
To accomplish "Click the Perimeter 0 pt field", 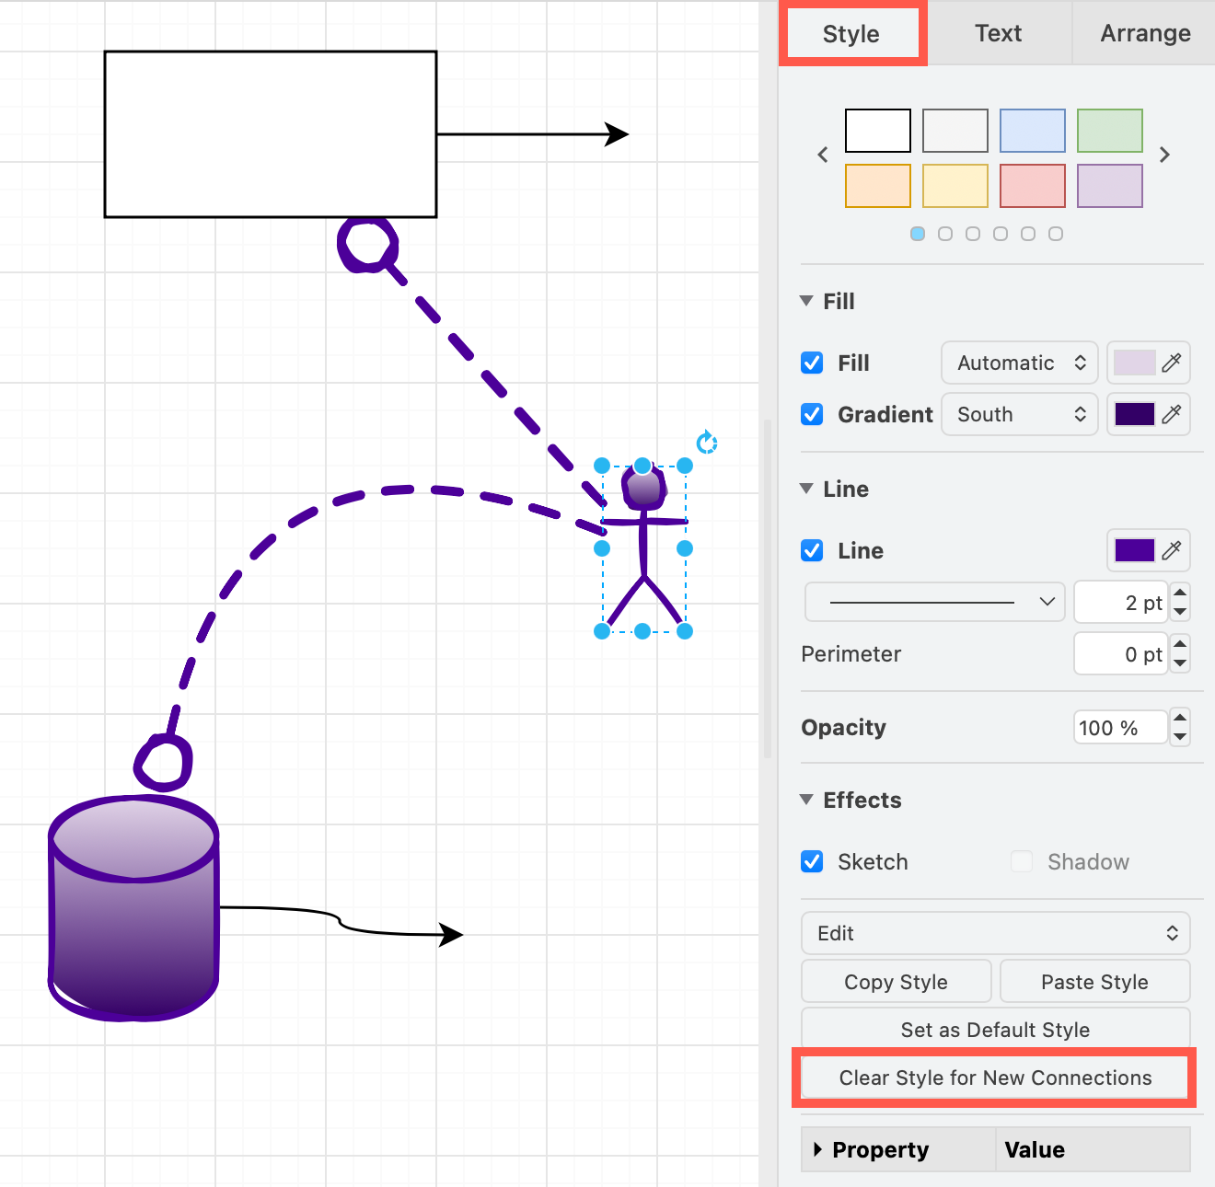I will [1120, 654].
